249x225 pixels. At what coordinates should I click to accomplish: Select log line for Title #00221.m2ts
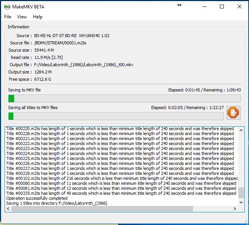[x=120, y=139]
